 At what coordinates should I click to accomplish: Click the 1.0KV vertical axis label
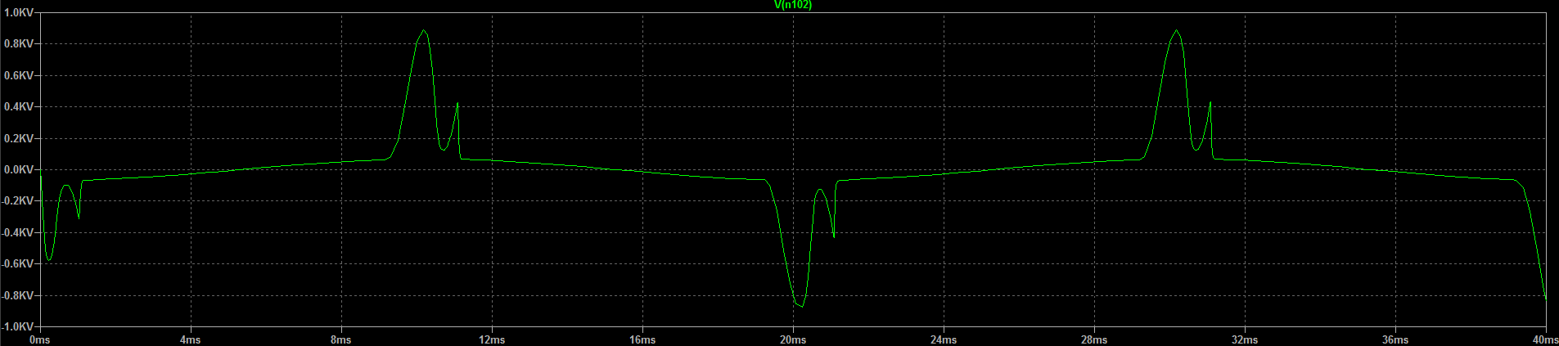click(x=19, y=13)
